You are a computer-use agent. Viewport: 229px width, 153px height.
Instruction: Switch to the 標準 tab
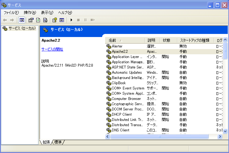tap(58, 142)
